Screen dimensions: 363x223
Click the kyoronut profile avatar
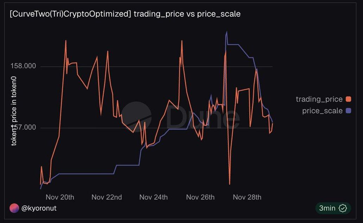(14, 208)
